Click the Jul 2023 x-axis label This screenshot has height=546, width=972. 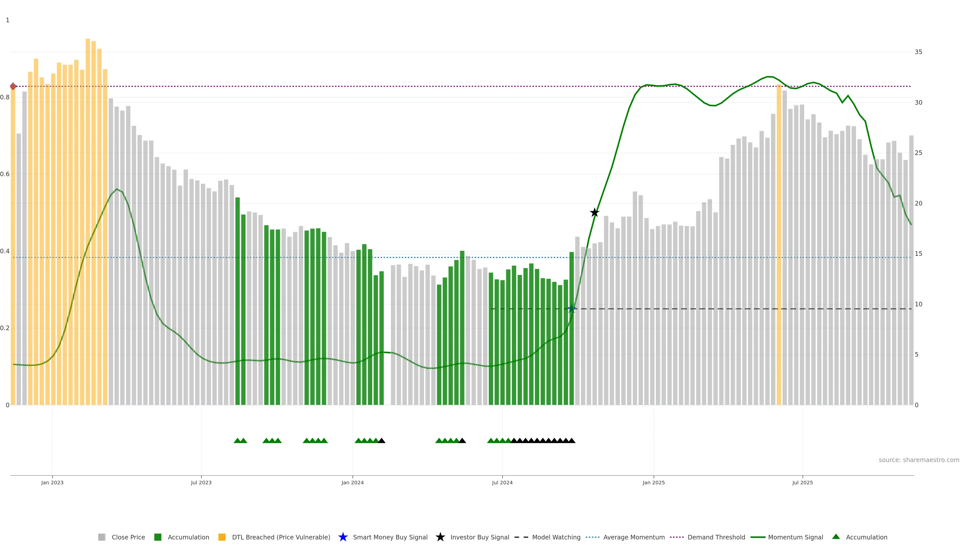pyautogui.click(x=201, y=482)
